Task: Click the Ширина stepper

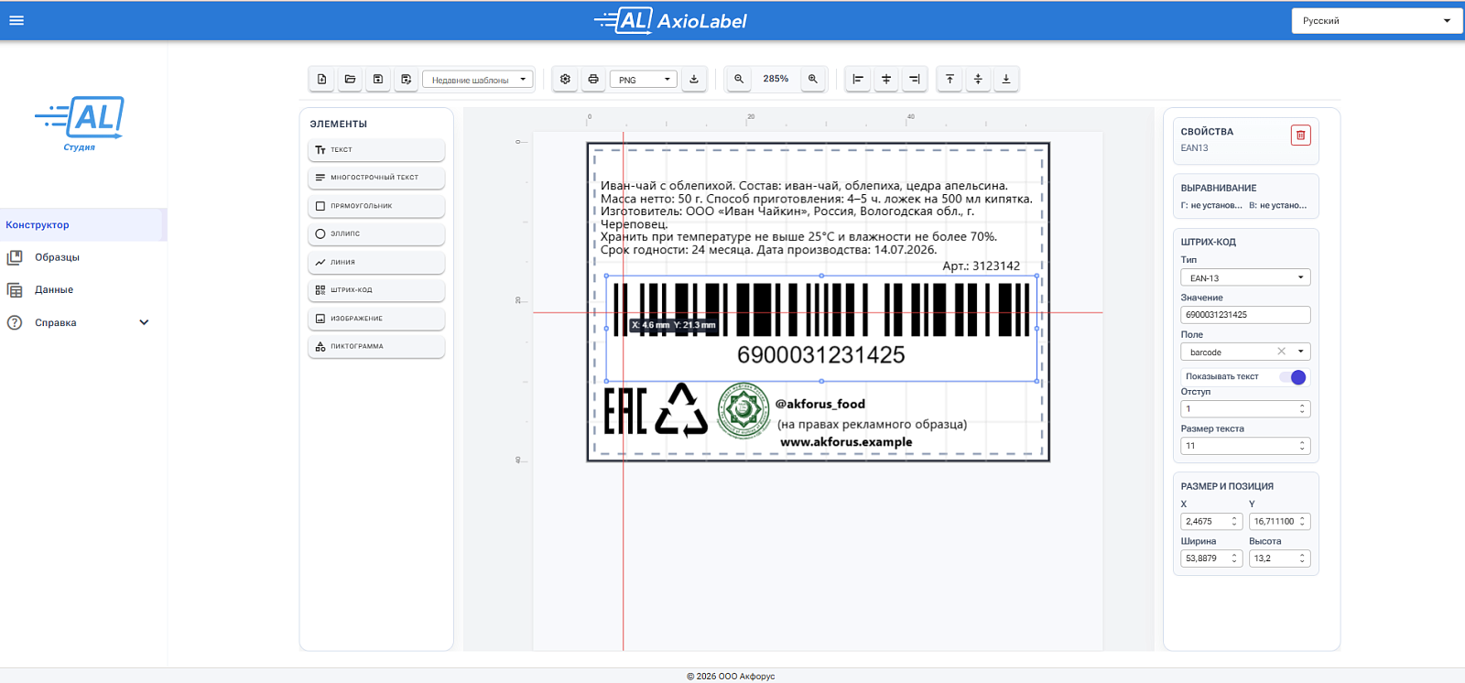Action: 1233,558
